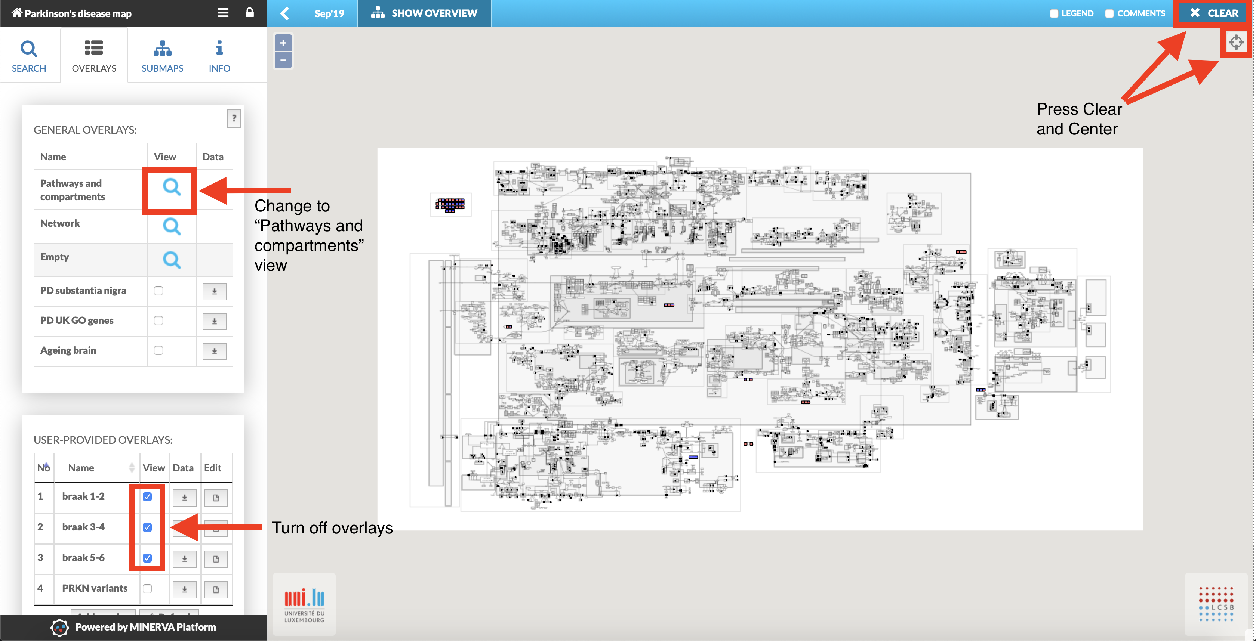Image resolution: width=1256 pixels, height=641 pixels.
Task: Sort user overlays by No column
Action: [44, 468]
